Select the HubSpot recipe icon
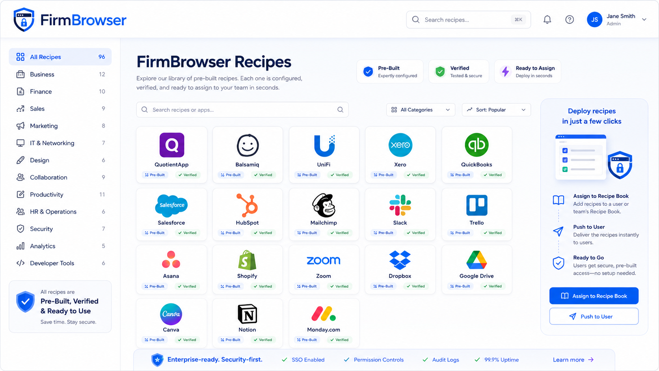Viewport: 659px width, 371px height. (x=247, y=205)
